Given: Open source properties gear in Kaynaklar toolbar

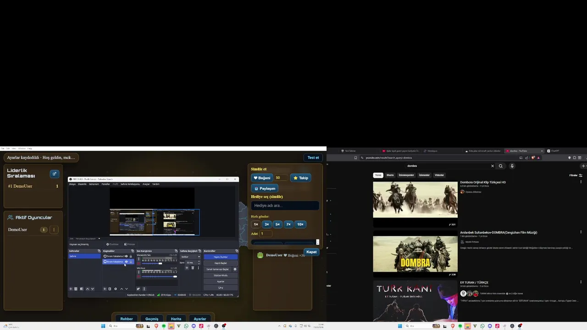Looking at the screenshot, I should 116,289.
